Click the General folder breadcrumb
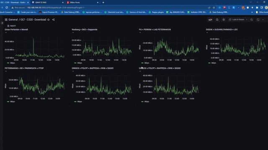268x150 pixels. pyautogui.click(x=13, y=20)
